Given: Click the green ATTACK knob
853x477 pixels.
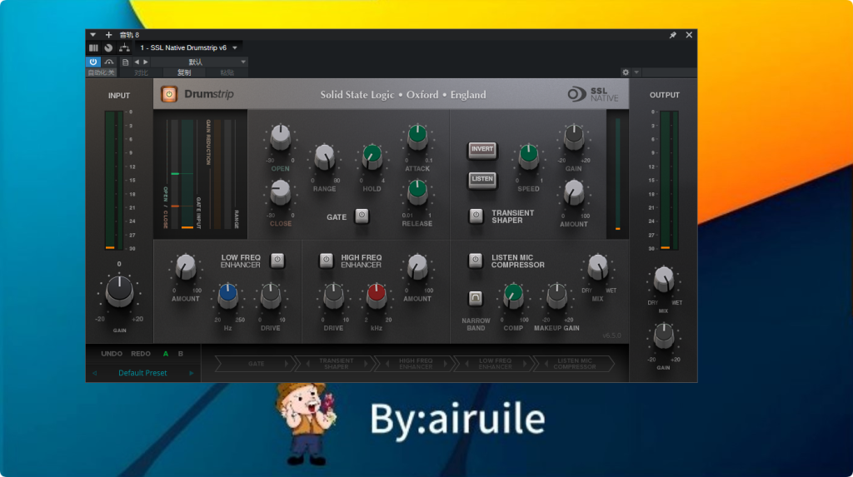Looking at the screenshot, I should (417, 137).
